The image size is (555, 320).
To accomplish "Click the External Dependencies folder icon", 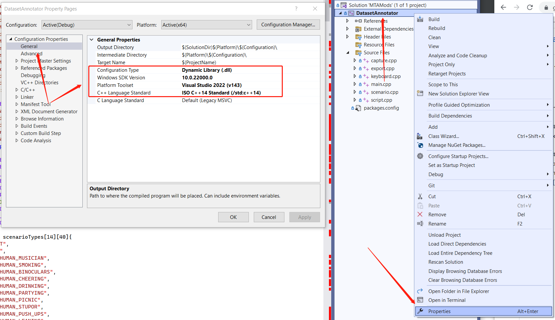I will coord(358,29).
